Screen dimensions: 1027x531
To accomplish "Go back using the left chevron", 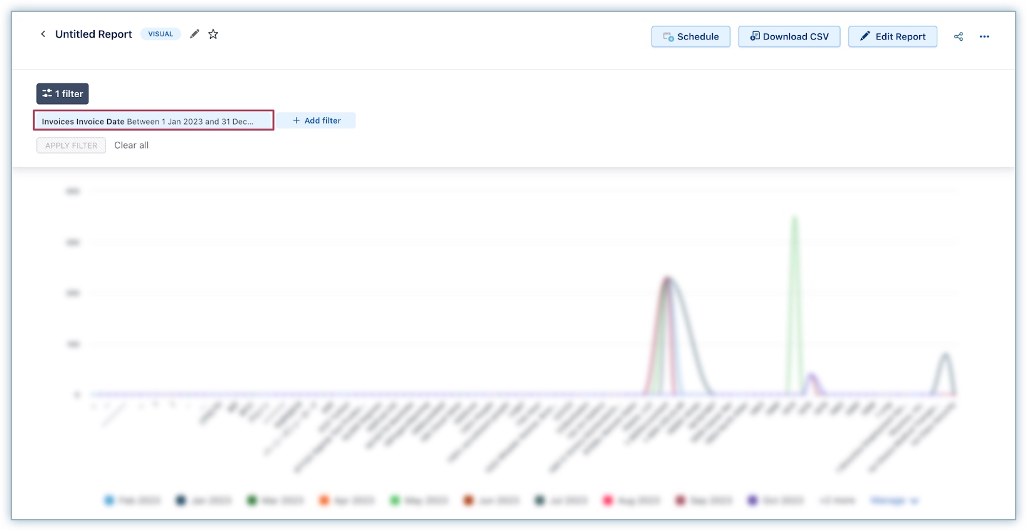I will [x=43, y=34].
